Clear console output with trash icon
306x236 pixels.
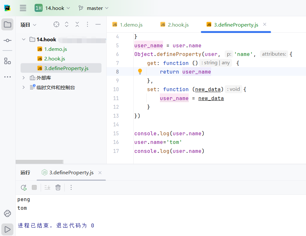click(58, 187)
